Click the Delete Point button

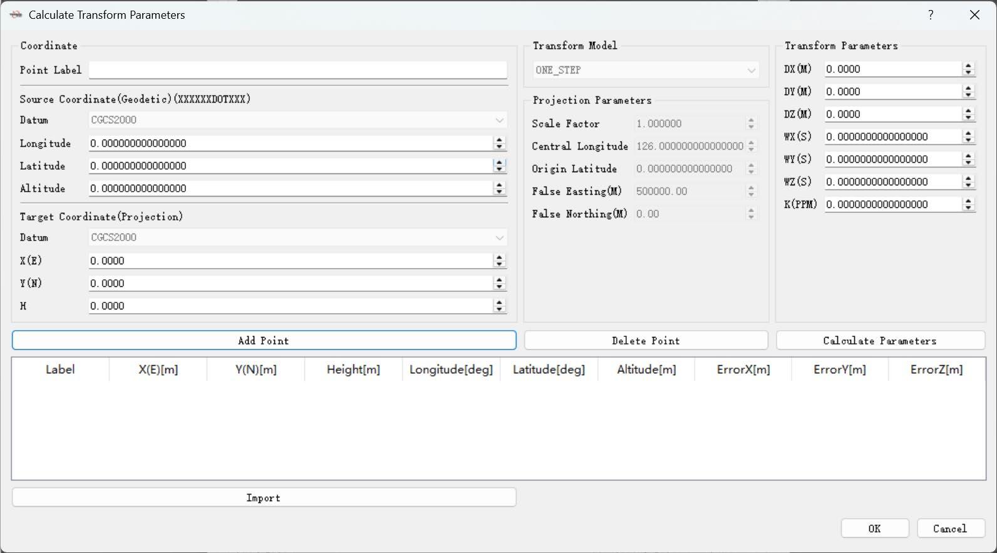click(x=646, y=341)
